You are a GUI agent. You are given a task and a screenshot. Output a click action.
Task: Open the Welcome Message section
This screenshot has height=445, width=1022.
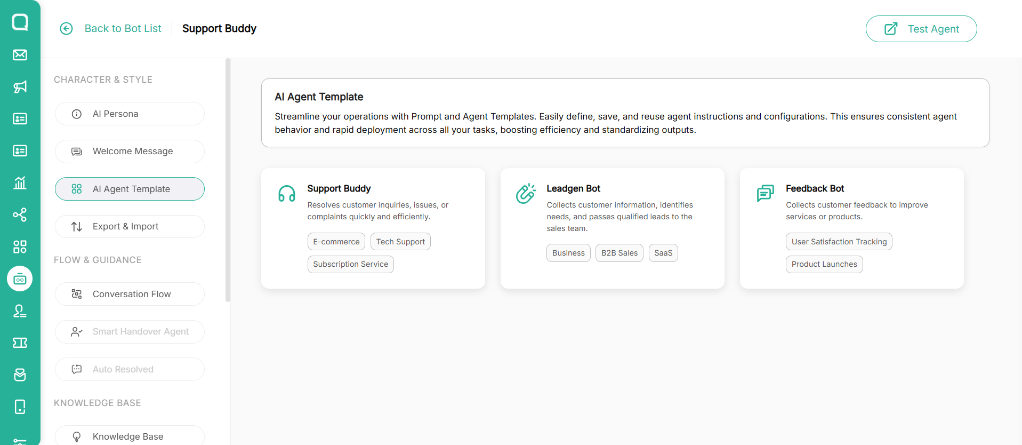pos(130,152)
